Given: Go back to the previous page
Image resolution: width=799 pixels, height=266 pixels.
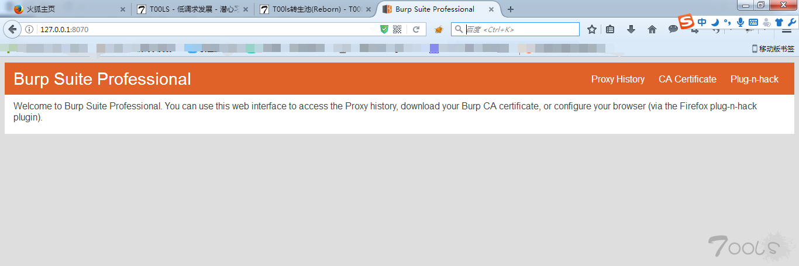Looking at the screenshot, I should 12,29.
